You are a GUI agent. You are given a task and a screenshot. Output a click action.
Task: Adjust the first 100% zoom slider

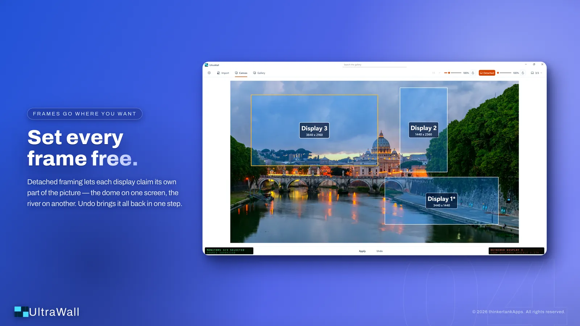[453, 73]
